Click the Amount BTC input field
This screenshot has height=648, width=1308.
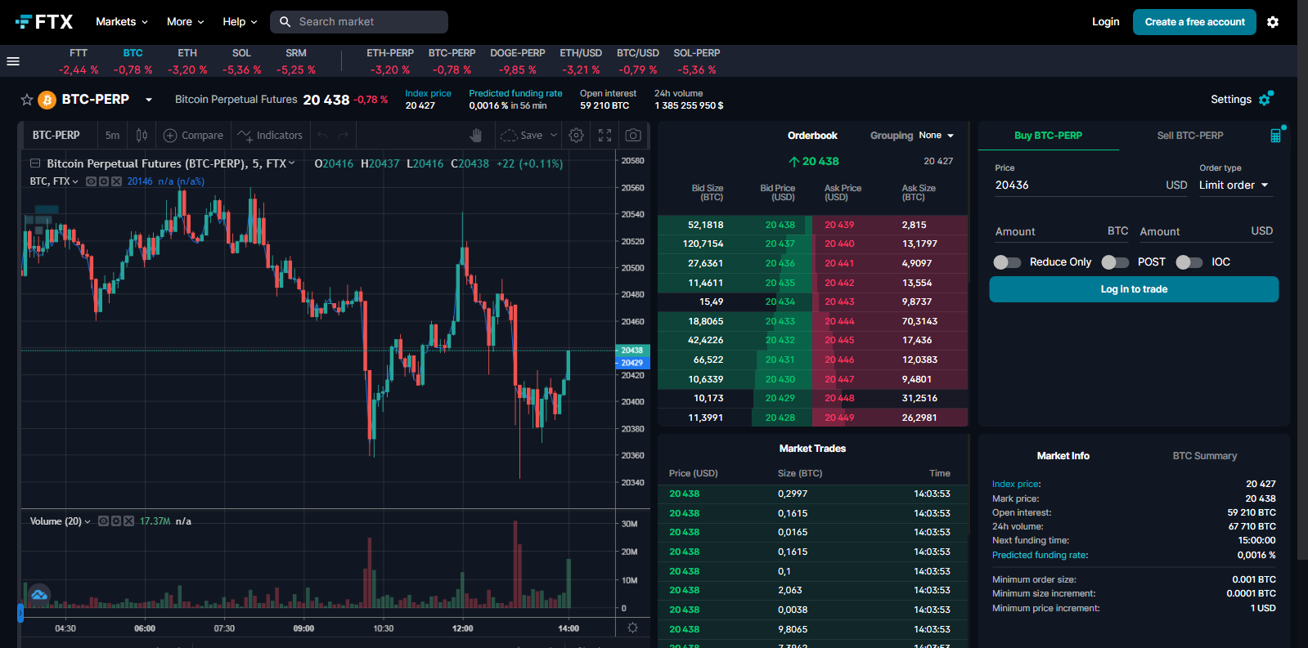[x=1062, y=232]
